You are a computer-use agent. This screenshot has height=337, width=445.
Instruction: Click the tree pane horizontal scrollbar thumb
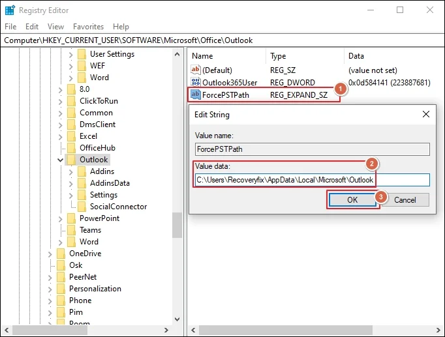(x=50, y=330)
